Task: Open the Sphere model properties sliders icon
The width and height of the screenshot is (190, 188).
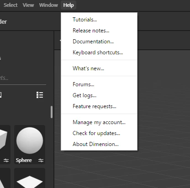Action: click(41, 160)
